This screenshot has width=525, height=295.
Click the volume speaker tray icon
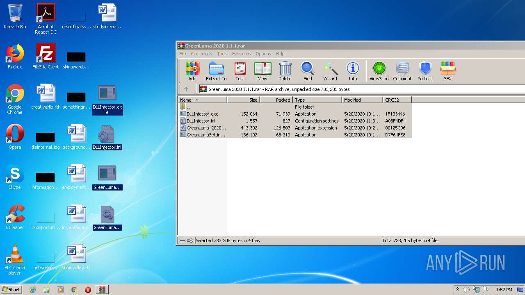tap(466, 290)
